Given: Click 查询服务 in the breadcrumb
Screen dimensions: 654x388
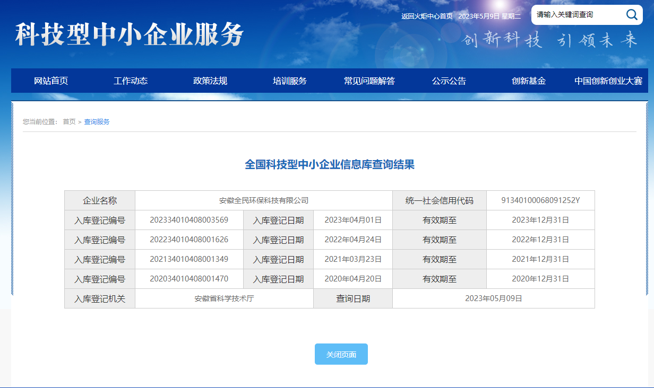Looking at the screenshot, I should click(x=96, y=121).
